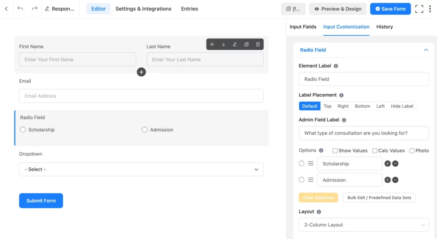The height and width of the screenshot is (239, 437).
Task: Click the redo arrow icon
Action: [35, 9]
